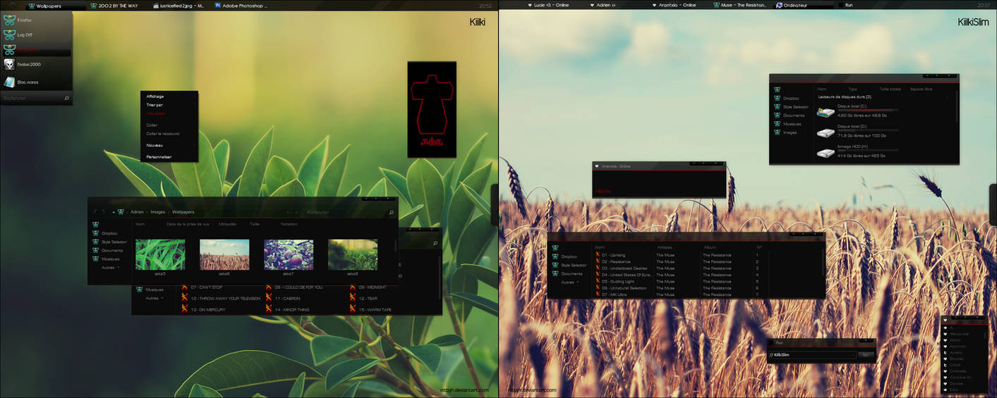Choose Personnaliser in desktop context menu
This screenshot has width=997, height=398.
(x=159, y=157)
